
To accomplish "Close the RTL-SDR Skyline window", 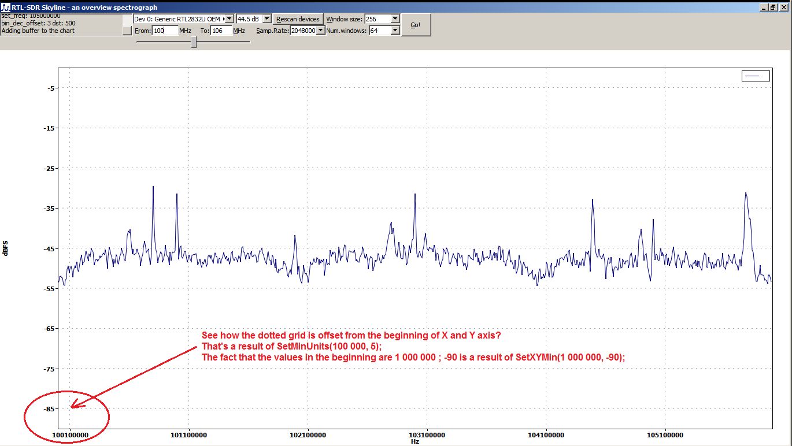I will coord(783,7).
